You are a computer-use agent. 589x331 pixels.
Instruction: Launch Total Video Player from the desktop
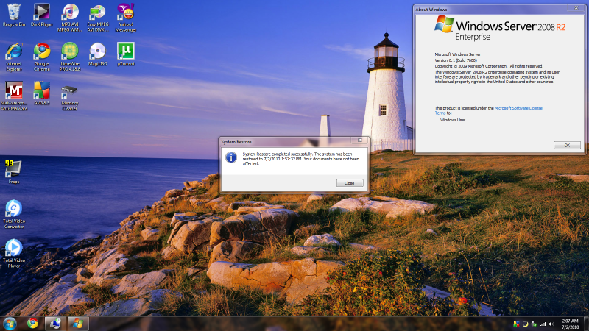point(14,254)
